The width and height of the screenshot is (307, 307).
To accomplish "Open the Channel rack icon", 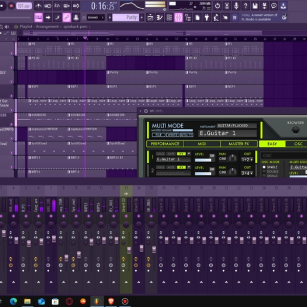I will (169, 17).
